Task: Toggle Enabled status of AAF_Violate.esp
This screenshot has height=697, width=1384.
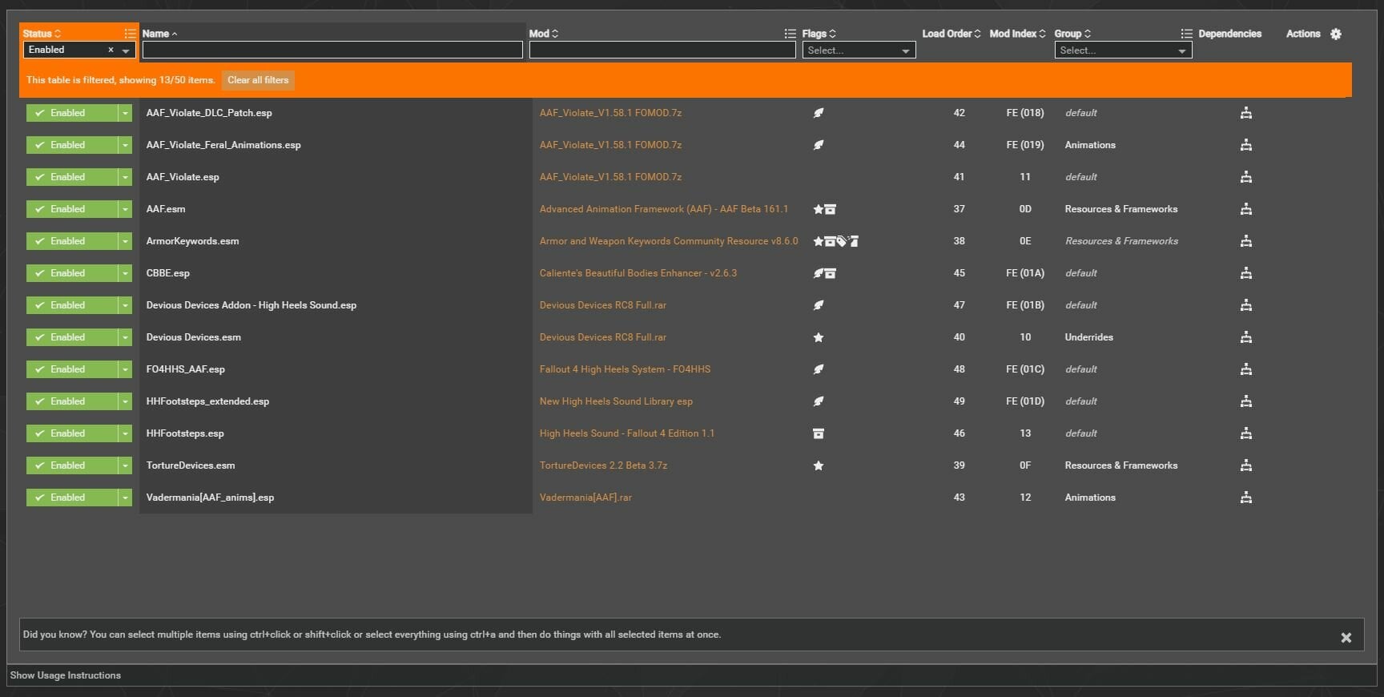Action: point(72,177)
